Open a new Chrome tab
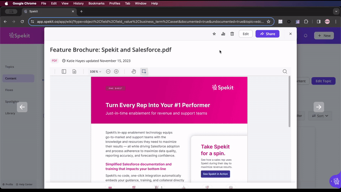 (x=81, y=12)
